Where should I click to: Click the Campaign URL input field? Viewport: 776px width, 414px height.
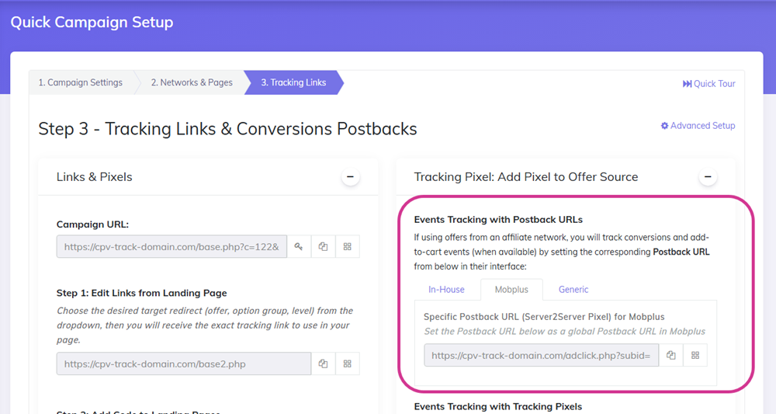(171, 247)
